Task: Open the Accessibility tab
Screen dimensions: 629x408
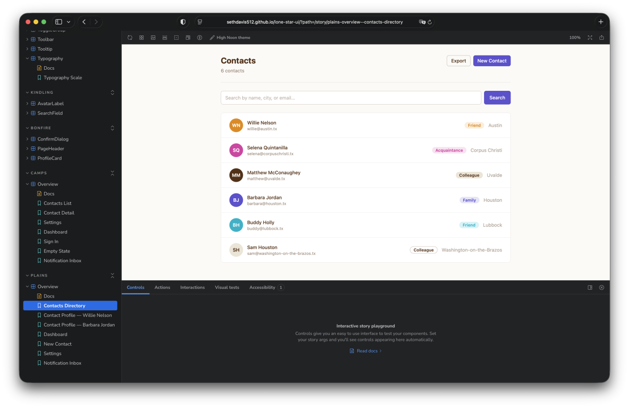Action: (x=263, y=287)
